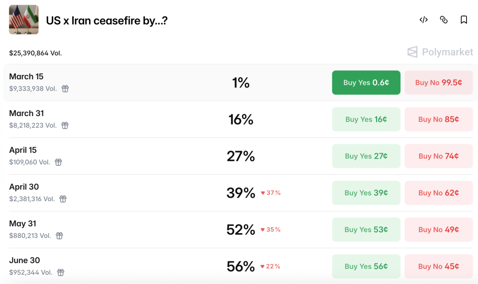Viewport: 478px width, 284px height.
Task: Buy Yes at 0.6¢ for March 15
Action: [x=366, y=82]
